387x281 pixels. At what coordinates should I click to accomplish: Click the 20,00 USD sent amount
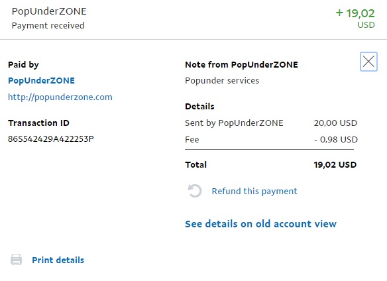click(335, 123)
